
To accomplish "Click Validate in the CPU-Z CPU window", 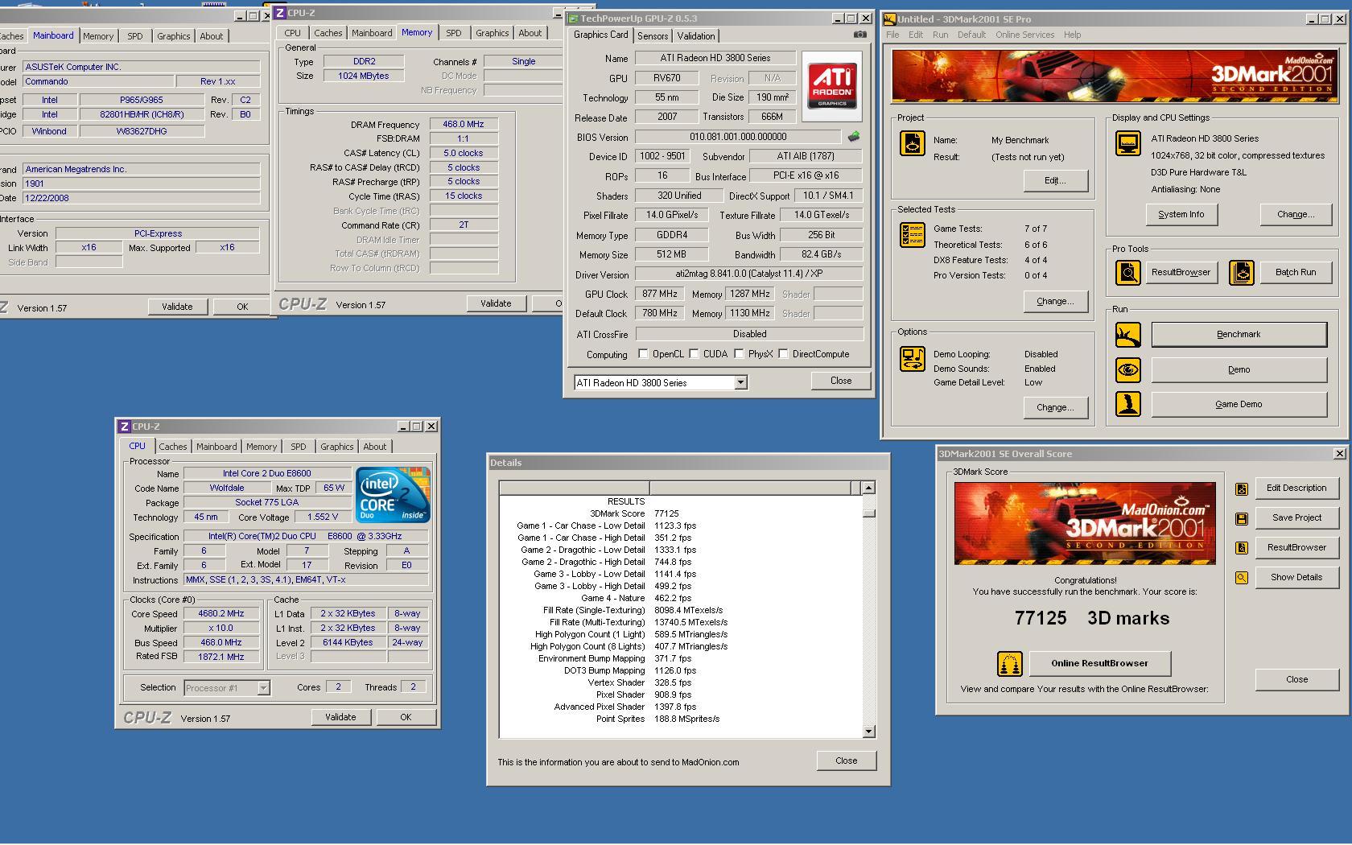I will tap(340, 718).
